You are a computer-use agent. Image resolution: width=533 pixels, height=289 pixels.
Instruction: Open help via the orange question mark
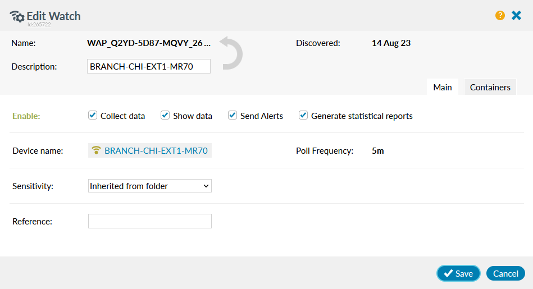point(500,16)
